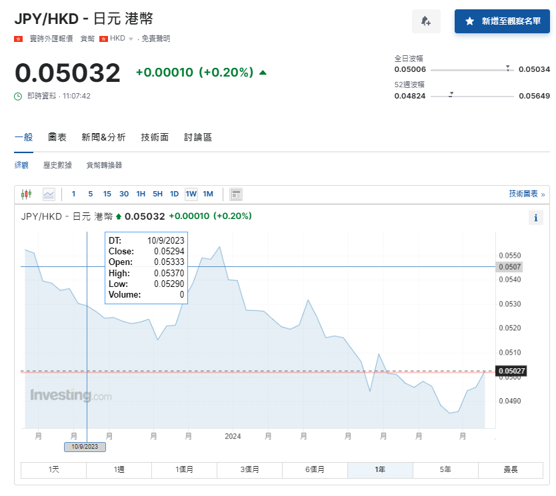Open the data table view icon
This screenshot has height=496, width=556.
[x=235, y=194]
